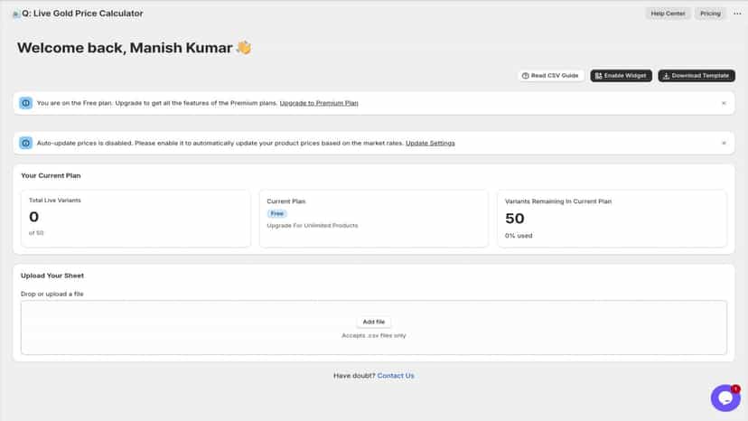Image resolution: width=748 pixels, height=421 pixels.
Task: Open the three-dot more options menu
Action: click(x=737, y=14)
